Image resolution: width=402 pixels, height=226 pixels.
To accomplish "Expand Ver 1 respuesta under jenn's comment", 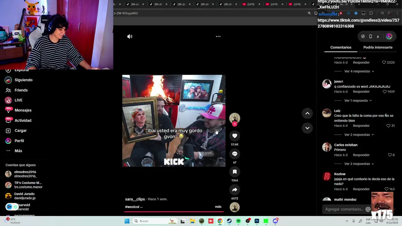I will coord(358,100).
